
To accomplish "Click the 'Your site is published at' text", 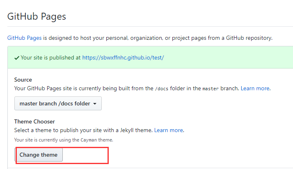I will point(50,58).
